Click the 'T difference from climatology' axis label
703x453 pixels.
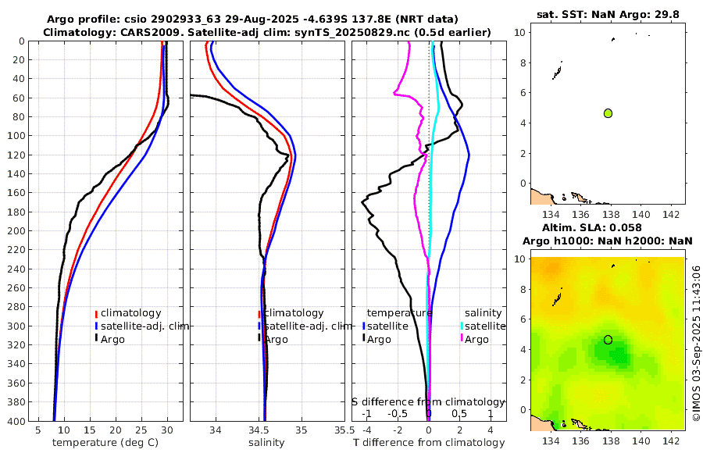click(x=429, y=443)
